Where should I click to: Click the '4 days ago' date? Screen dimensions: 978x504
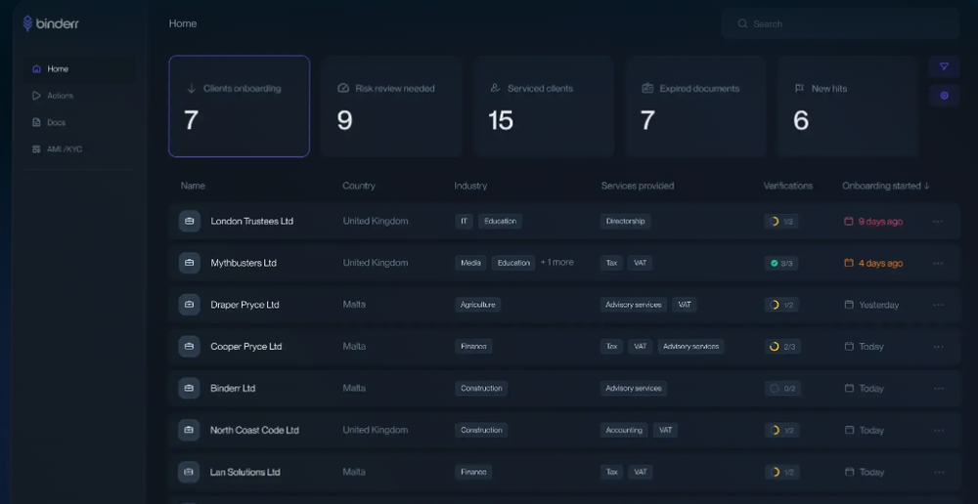pyautogui.click(x=873, y=263)
